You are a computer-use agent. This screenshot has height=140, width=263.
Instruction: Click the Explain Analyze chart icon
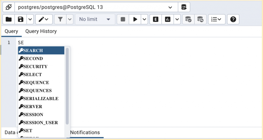(168, 19)
